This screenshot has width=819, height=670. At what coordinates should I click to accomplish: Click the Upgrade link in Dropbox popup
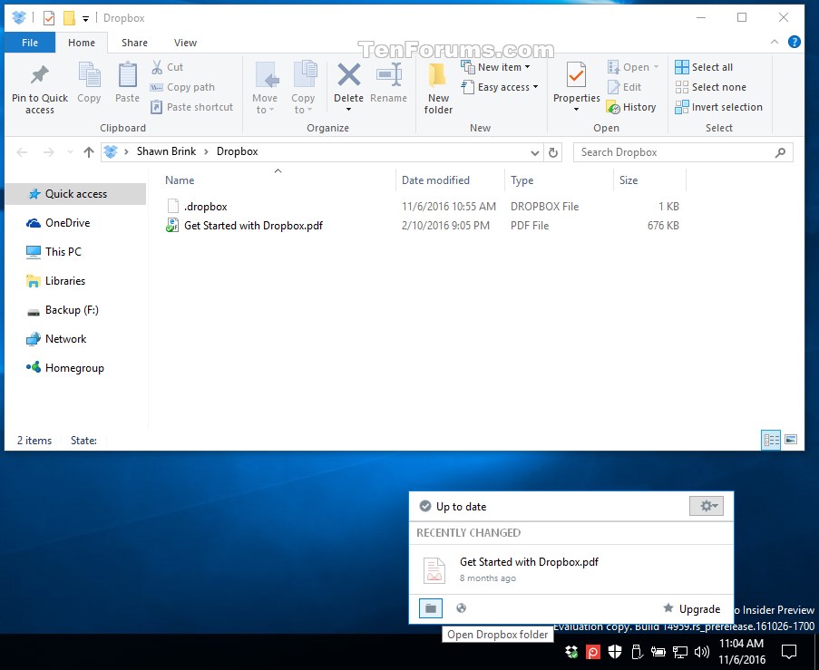(691, 608)
